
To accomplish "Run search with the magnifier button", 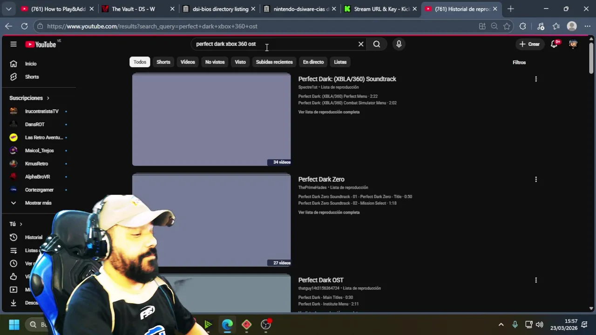I will coord(377,44).
